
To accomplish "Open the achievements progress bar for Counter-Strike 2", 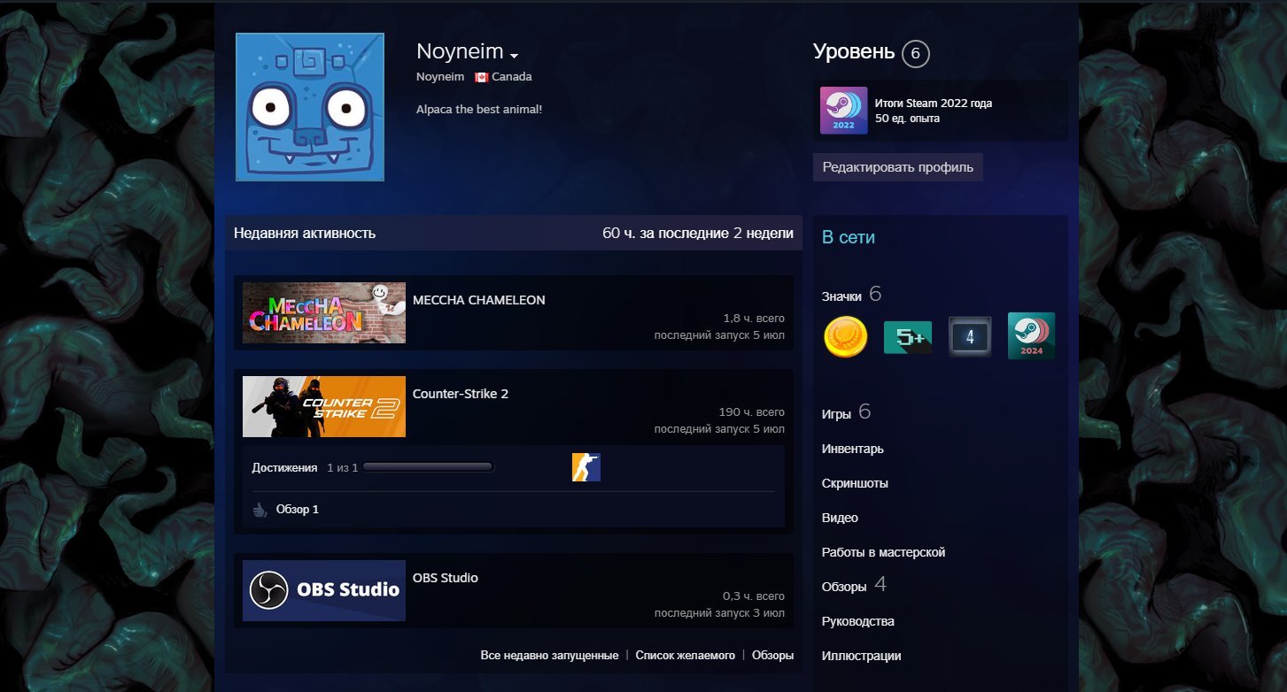I will (429, 467).
